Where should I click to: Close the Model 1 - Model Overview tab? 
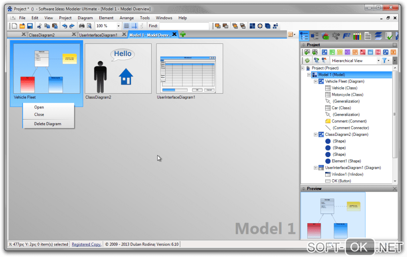point(174,34)
